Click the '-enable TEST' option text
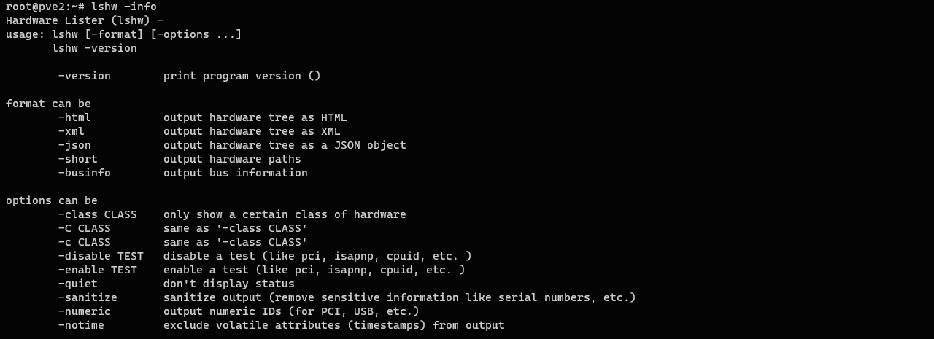Screen dimensions: 934x339 click(x=98, y=270)
